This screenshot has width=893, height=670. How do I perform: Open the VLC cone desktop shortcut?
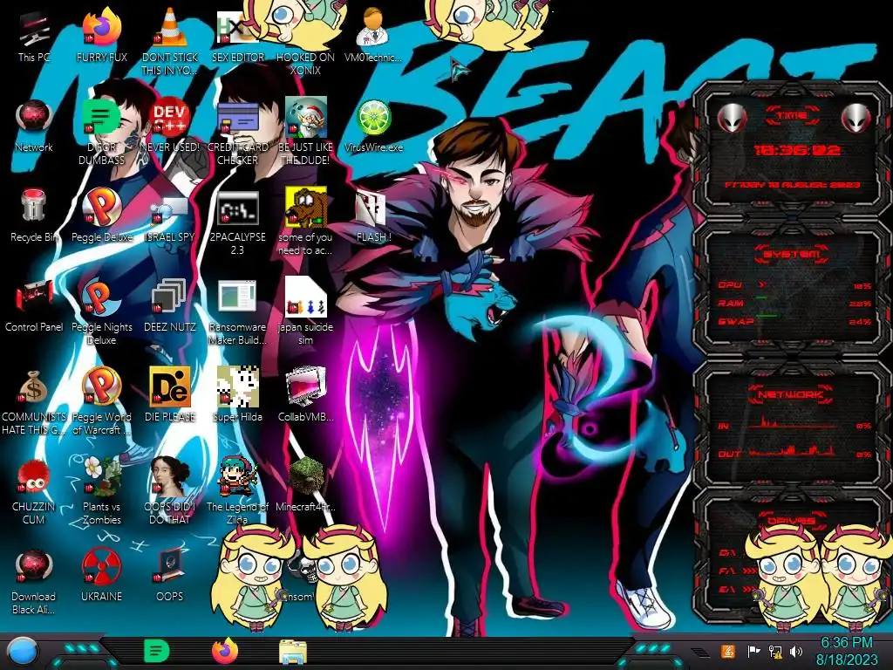click(x=169, y=41)
